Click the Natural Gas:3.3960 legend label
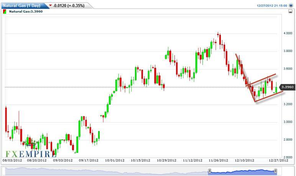296x176 pixels. pyautogui.click(x=26, y=11)
